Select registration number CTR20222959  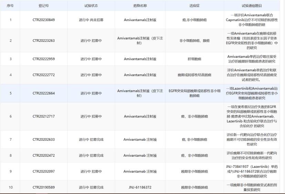coord(43,59)
